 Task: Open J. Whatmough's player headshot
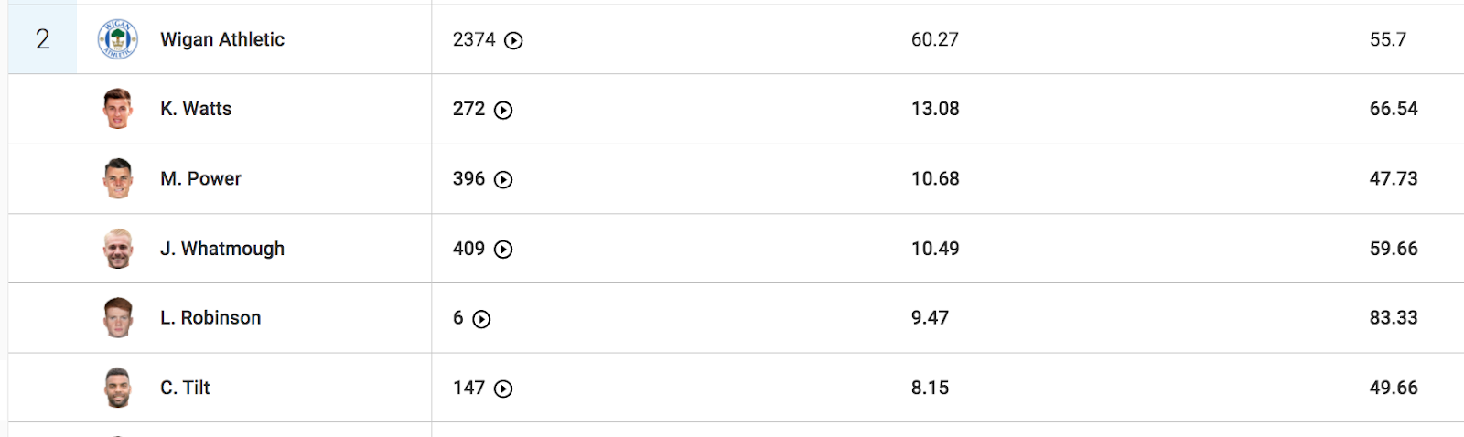coord(118,249)
